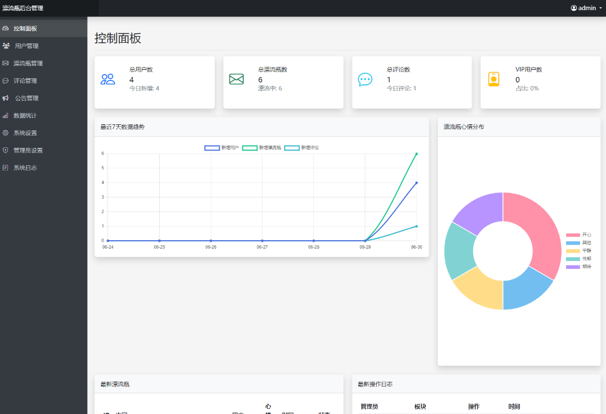
Task: Toggle 新增漂流瓶 series in chart legend
Action: [x=261, y=148]
